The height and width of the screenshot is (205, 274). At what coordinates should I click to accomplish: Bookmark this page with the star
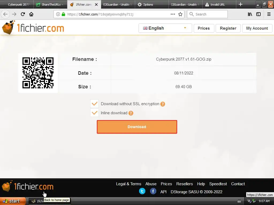(x=180, y=14)
